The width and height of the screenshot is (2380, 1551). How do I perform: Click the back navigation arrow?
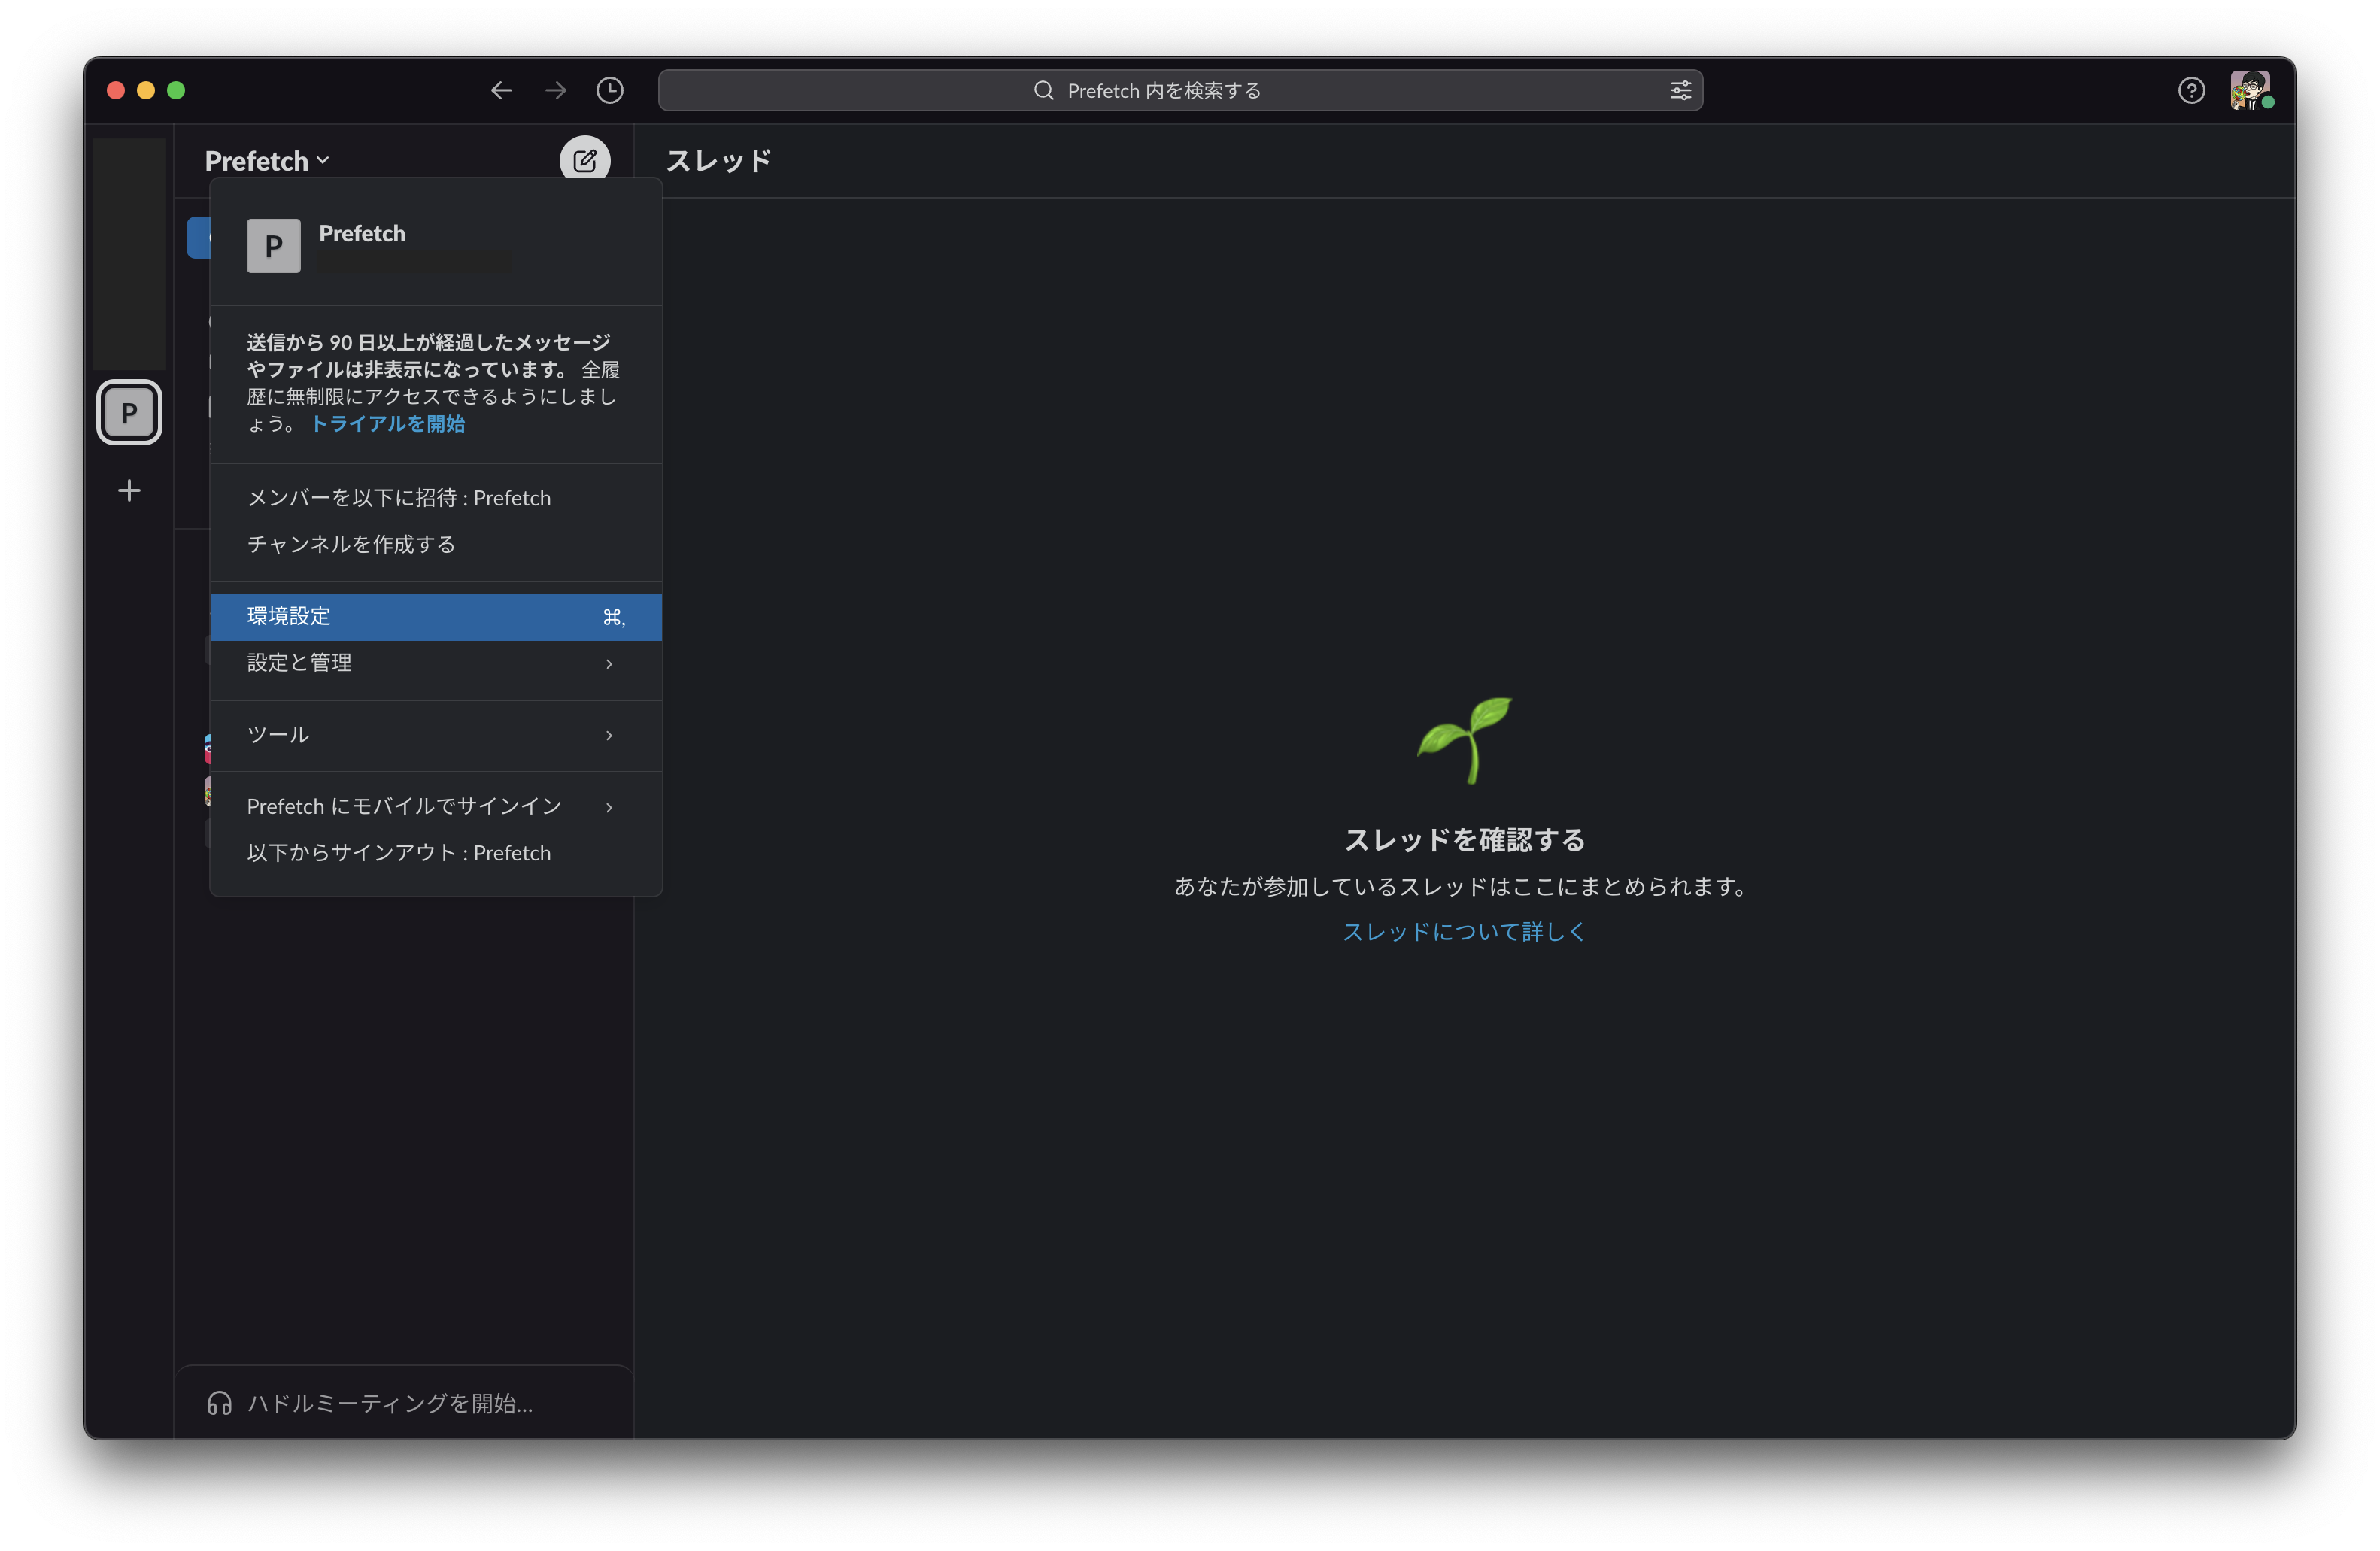(501, 91)
